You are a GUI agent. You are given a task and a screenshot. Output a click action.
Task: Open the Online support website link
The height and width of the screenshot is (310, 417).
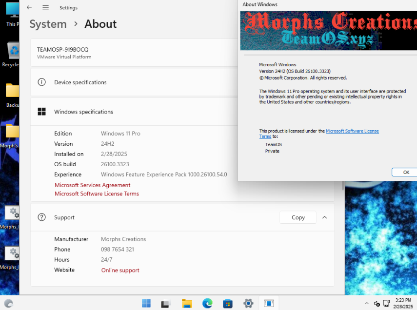point(120,270)
